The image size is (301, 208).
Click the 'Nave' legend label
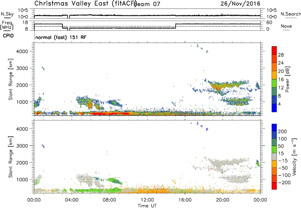(x=286, y=26)
